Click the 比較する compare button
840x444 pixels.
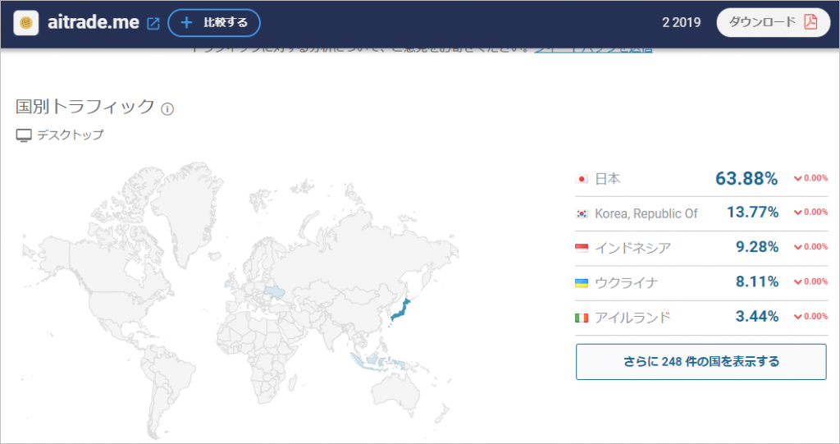[x=214, y=23]
